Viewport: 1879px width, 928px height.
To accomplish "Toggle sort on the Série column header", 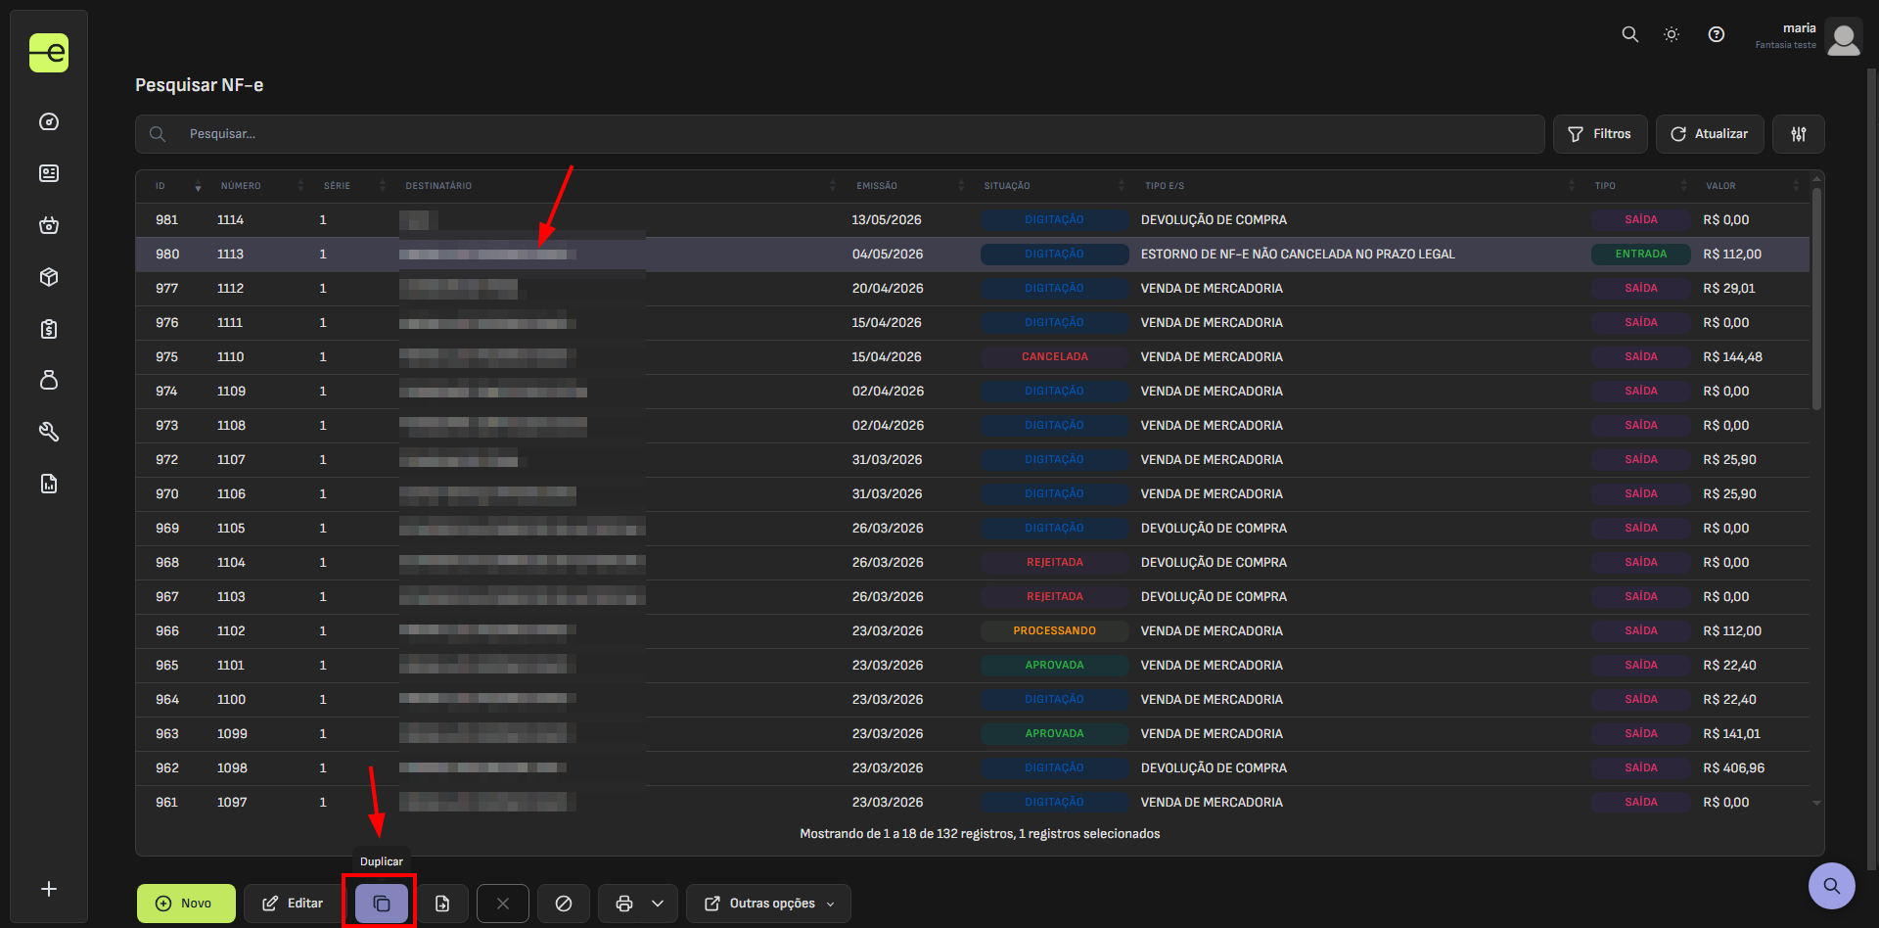I will [x=337, y=186].
